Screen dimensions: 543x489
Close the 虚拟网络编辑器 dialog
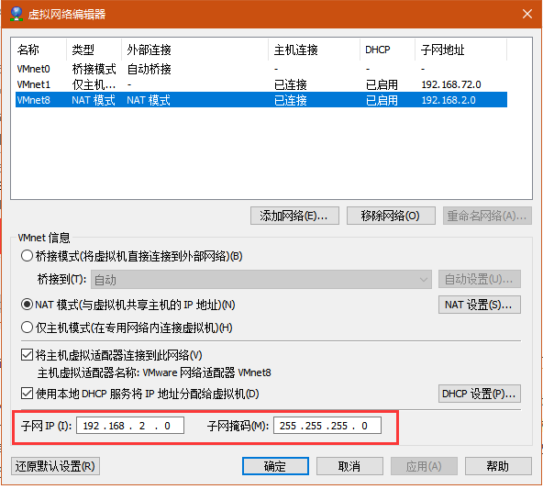pyautogui.click(x=527, y=14)
